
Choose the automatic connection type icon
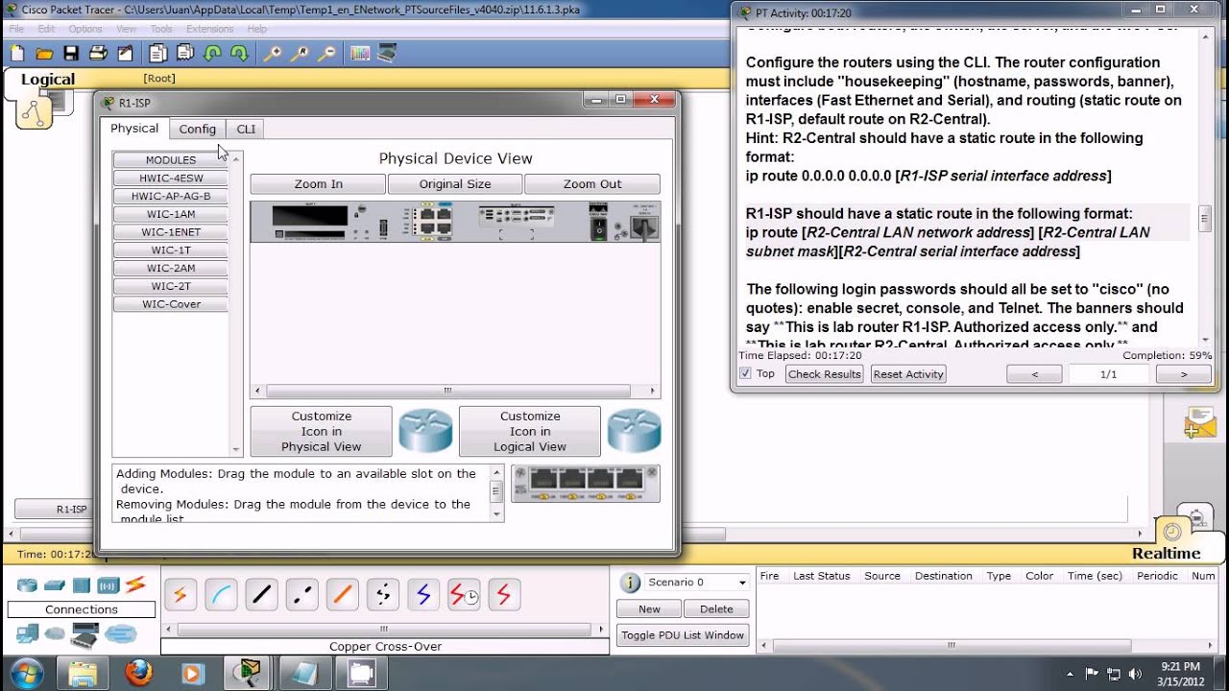coord(180,595)
